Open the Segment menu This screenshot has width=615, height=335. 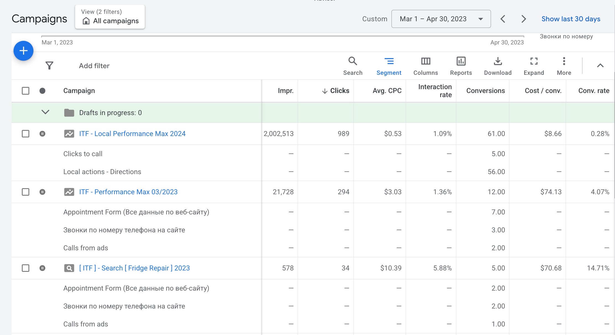(x=389, y=66)
